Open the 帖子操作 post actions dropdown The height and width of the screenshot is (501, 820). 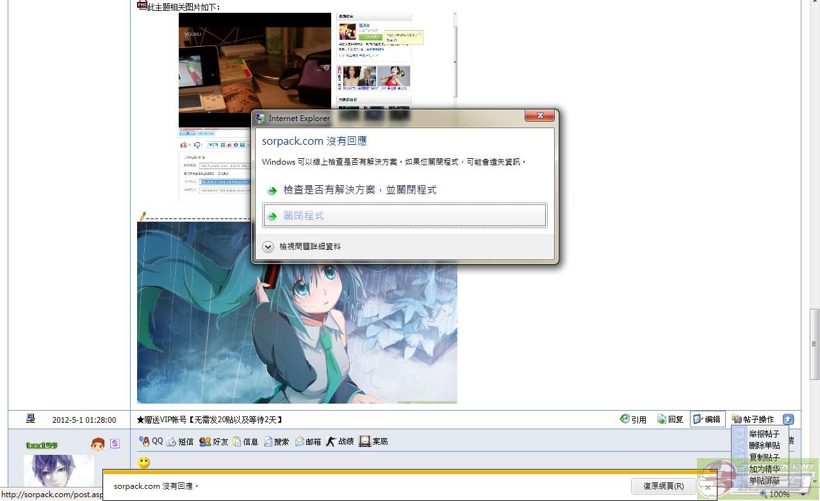coord(753,420)
